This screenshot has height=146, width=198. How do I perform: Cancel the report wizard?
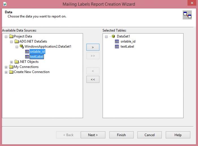pyautogui.click(x=150, y=135)
